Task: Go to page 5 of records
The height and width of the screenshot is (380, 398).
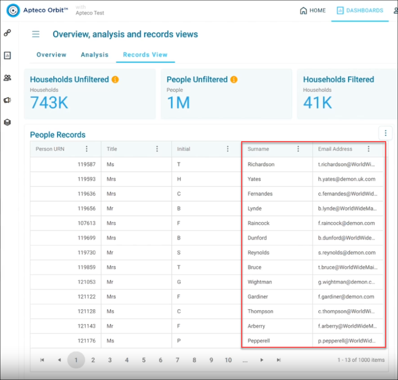Action: click(144, 360)
